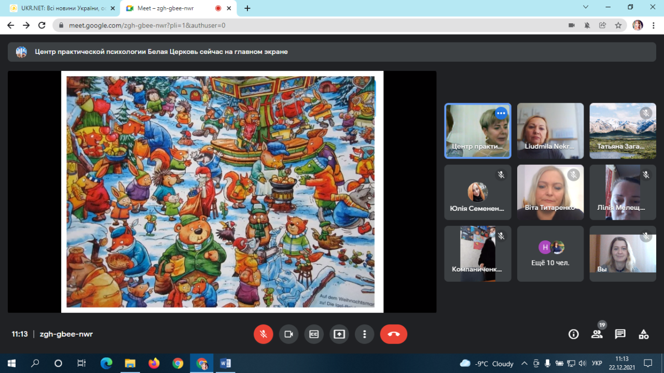
Task: Select the Віта Титаренко video tile
Action: [550, 192]
